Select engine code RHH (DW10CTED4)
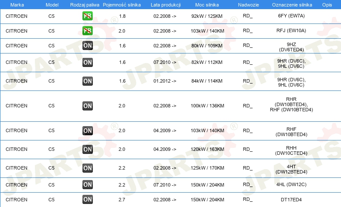The width and height of the screenshot is (341, 207). click(291, 150)
